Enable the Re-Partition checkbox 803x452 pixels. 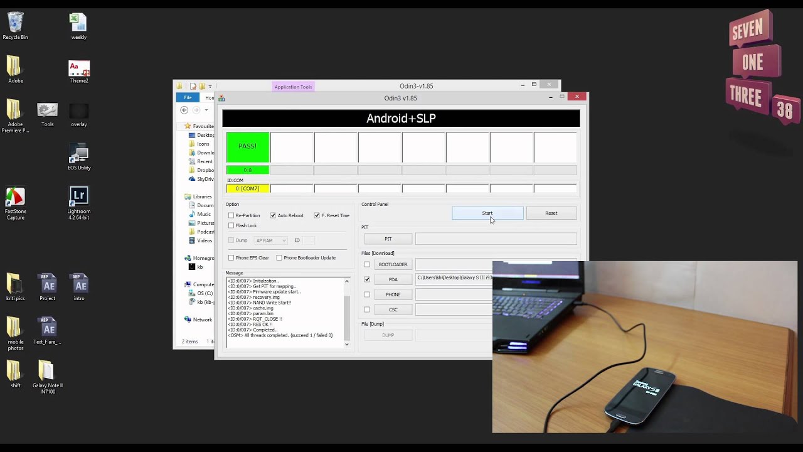click(231, 215)
